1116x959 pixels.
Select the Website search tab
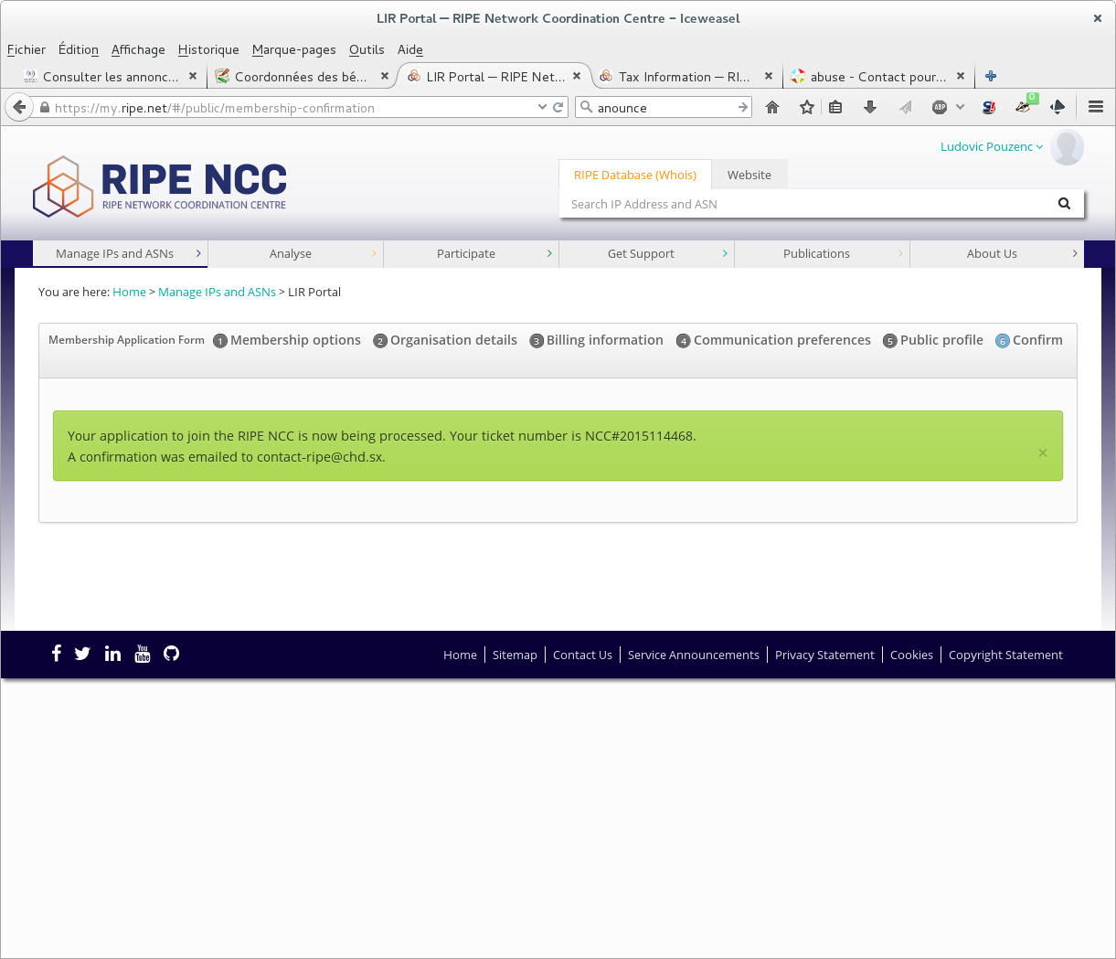point(749,175)
